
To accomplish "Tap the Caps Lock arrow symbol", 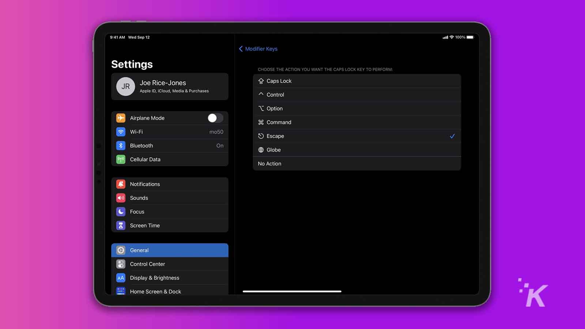I will [x=261, y=81].
